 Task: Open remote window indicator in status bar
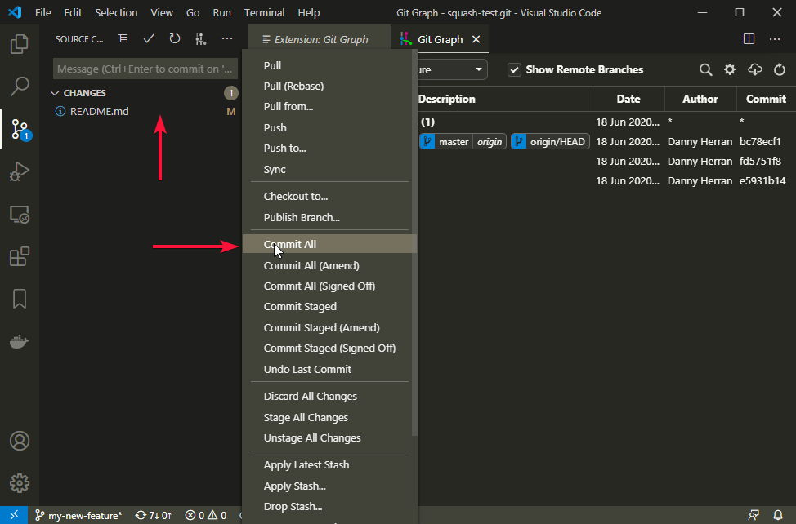[14, 515]
